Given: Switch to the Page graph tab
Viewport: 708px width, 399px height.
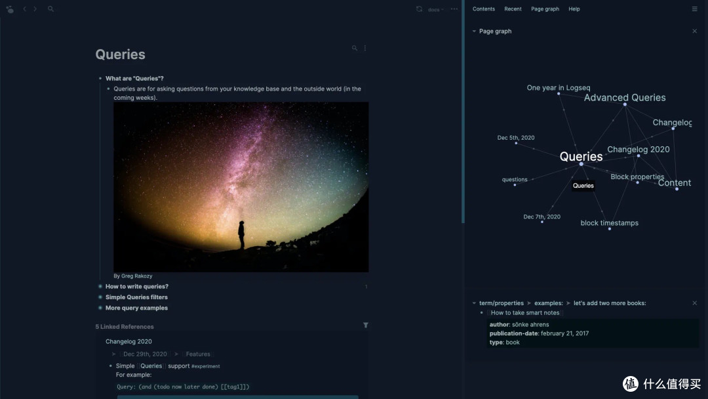Looking at the screenshot, I should pyautogui.click(x=545, y=9).
